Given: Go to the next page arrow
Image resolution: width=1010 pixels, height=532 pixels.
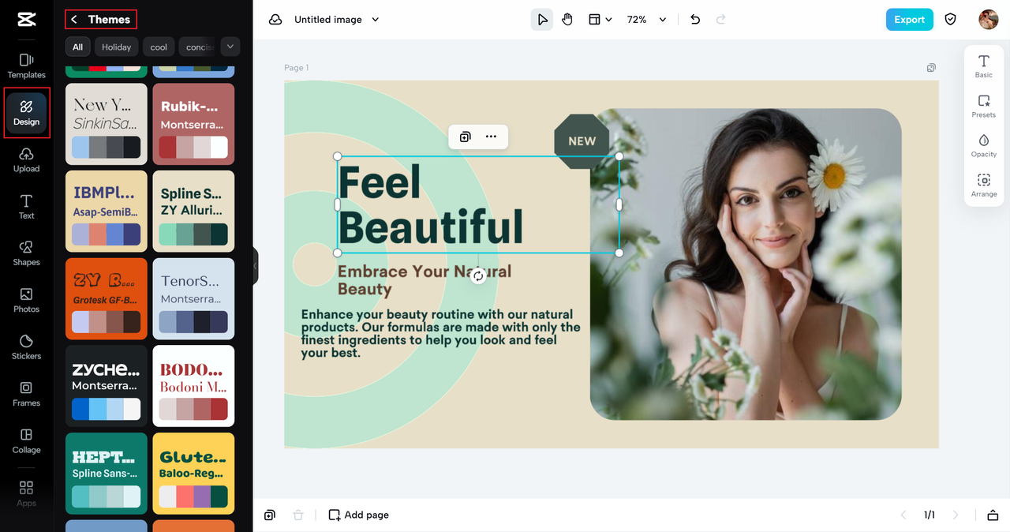Looking at the screenshot, I should [956, 515].
